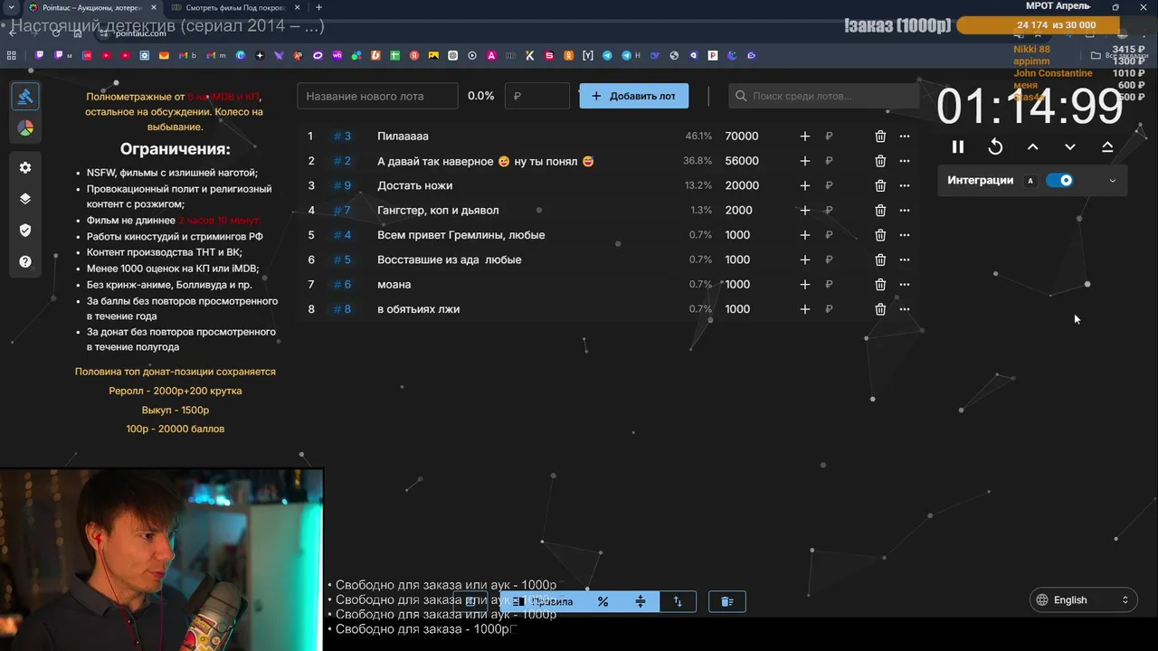This screenshot has height=651, width=1158.
Task: Open more options for Гангстер, коп и дьявол
Action: [x=905, y=211]
